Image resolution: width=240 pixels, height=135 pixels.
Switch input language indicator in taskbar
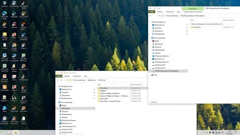(x=223, y=132)
